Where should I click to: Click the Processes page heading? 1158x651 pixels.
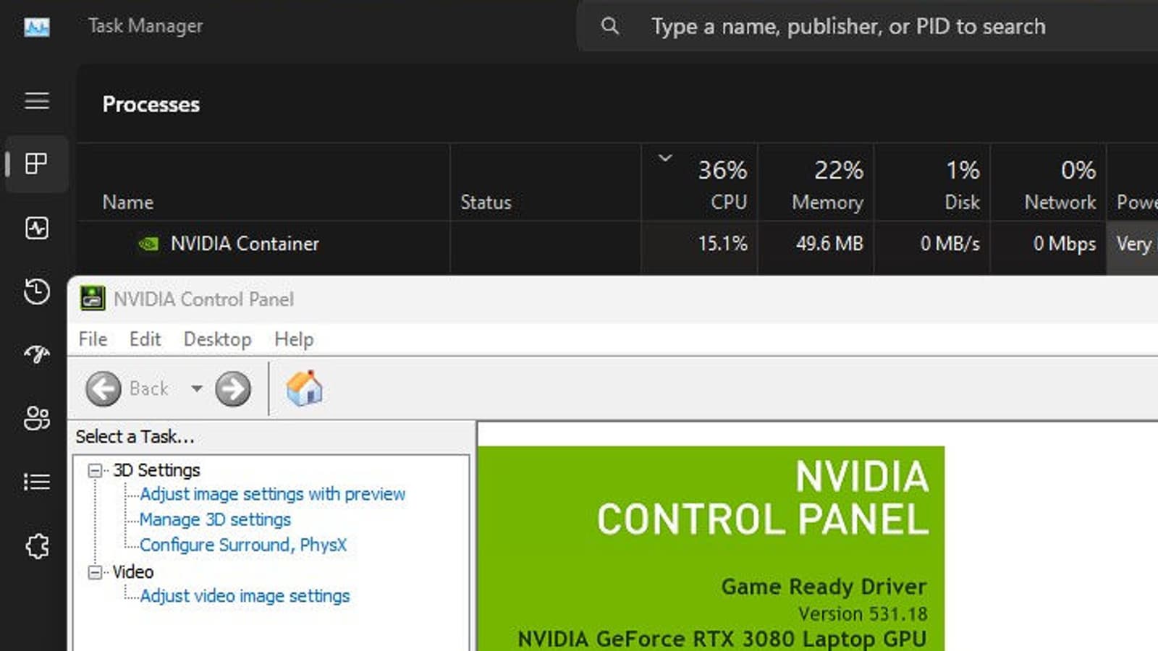click(151, 104)
